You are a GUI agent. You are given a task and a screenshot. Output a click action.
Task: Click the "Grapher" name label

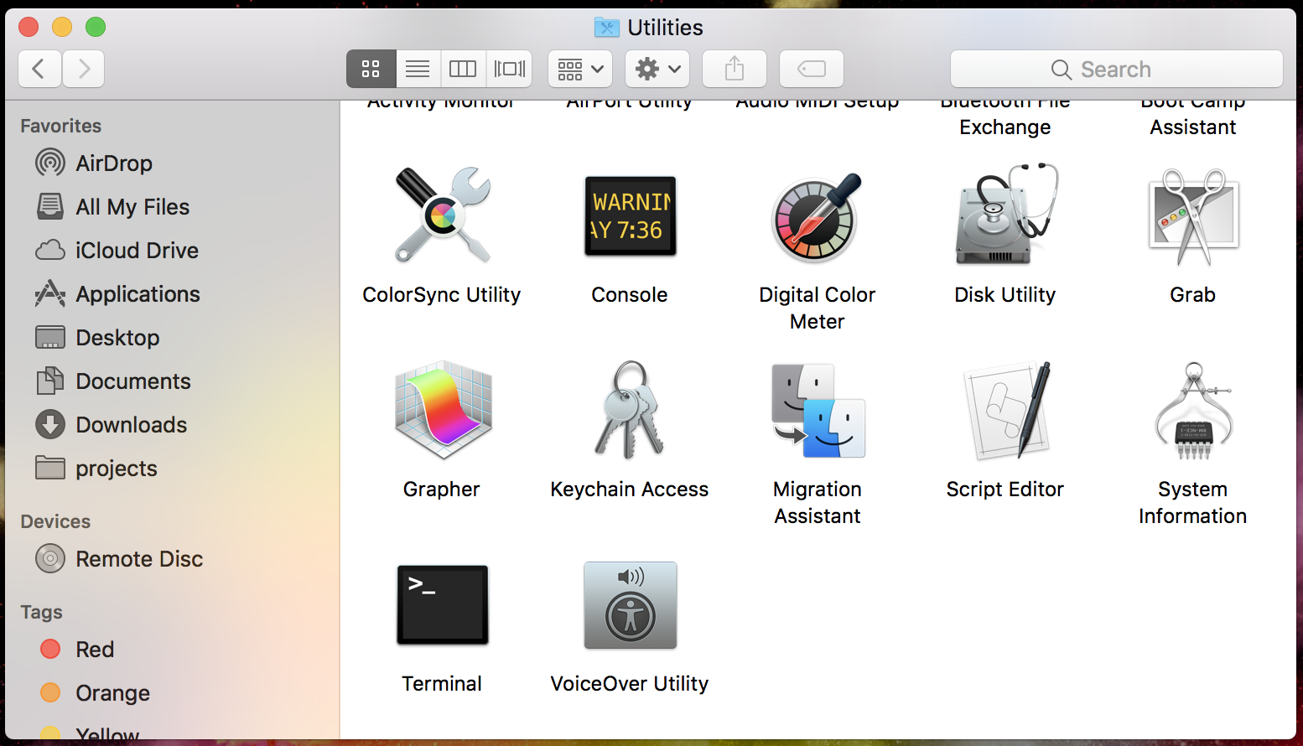[442, 490]
